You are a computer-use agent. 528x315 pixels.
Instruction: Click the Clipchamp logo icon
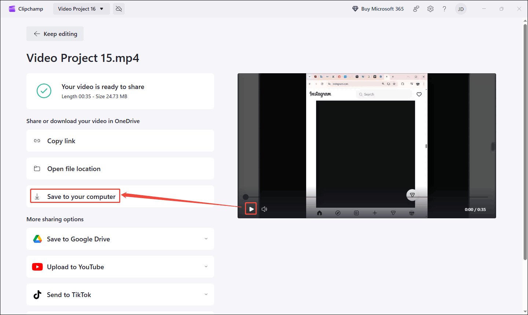tap(12, 8)
